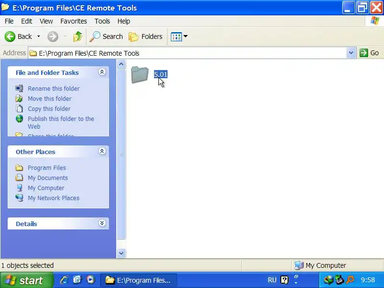This screenshot has height=288, width=384.
Task: Click the task pane scroll up arrow
Action: 121,64
